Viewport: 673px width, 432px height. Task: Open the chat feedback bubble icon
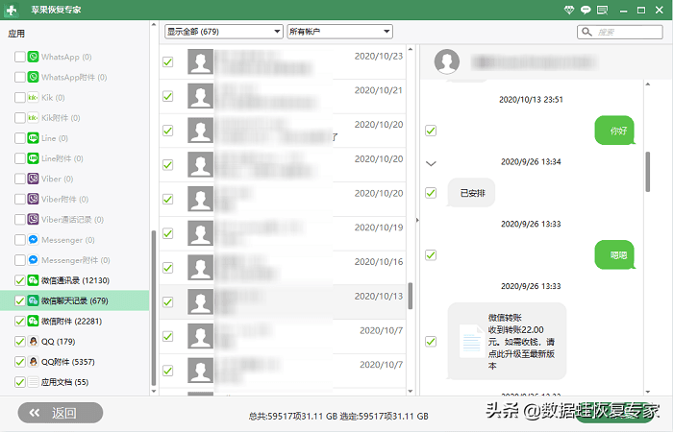(x=586, y=10)
